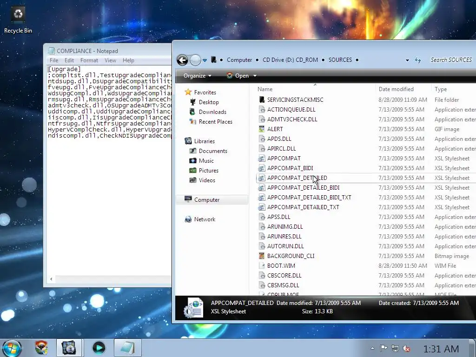Image resolution: width=476 pixels, height=357 pixels.
Task: Select Computer in the address breadcrumb
Action: coord(239,60)
